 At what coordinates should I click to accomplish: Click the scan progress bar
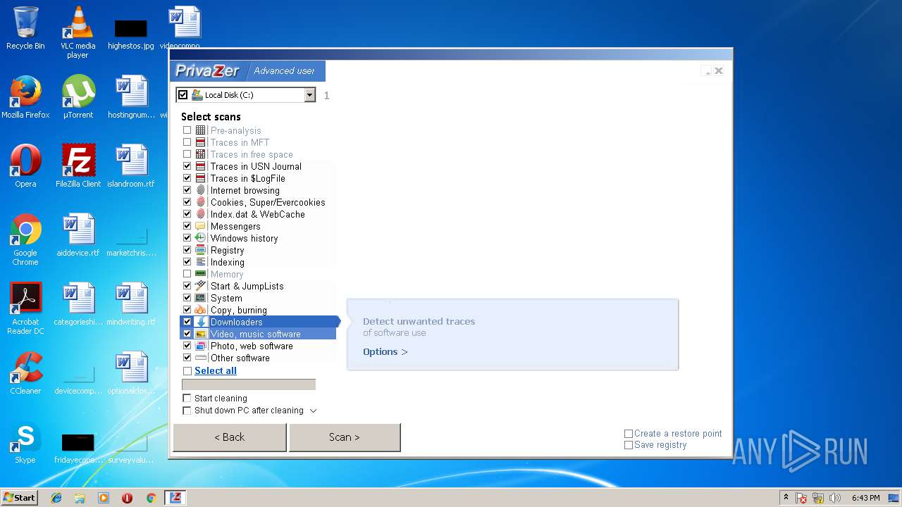pos(249,384)
